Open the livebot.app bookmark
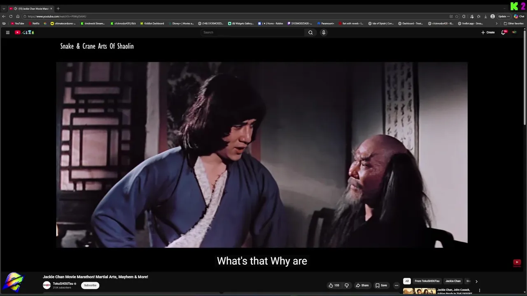527x296 pixels. (471, 23)
